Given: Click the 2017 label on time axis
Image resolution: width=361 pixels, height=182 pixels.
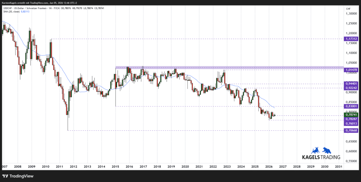Looking at the screenshot, I should [143, 166].
